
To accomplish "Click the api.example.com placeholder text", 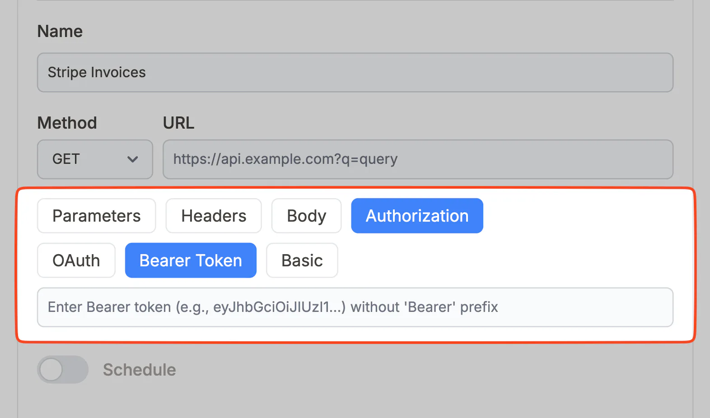I will pos(285,159).
